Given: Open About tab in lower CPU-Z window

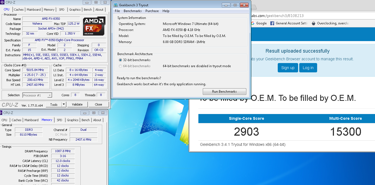Looking at the screenshot, I should tap(97, 120).
